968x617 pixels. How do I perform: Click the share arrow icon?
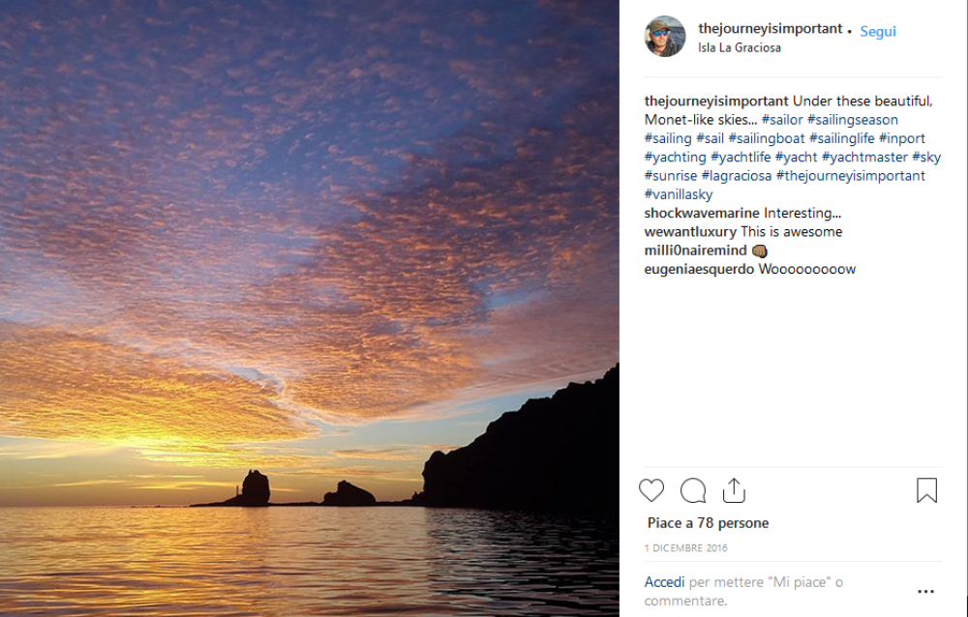click(734, 490)
